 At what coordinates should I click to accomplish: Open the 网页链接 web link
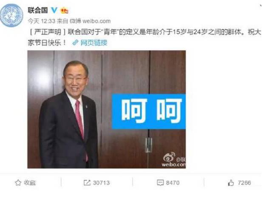tap(94, 43)
